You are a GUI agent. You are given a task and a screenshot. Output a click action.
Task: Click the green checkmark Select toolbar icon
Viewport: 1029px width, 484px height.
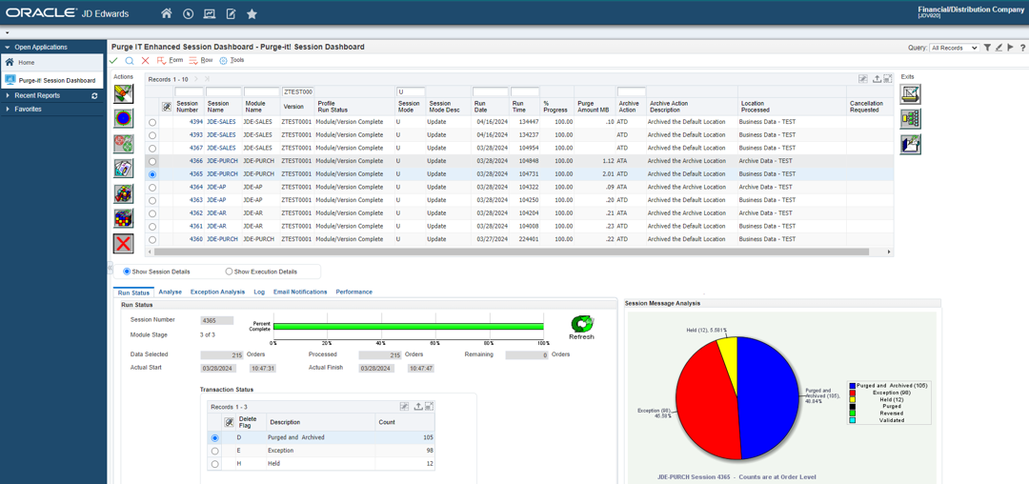pyautogui.click(x=114, y=61)
